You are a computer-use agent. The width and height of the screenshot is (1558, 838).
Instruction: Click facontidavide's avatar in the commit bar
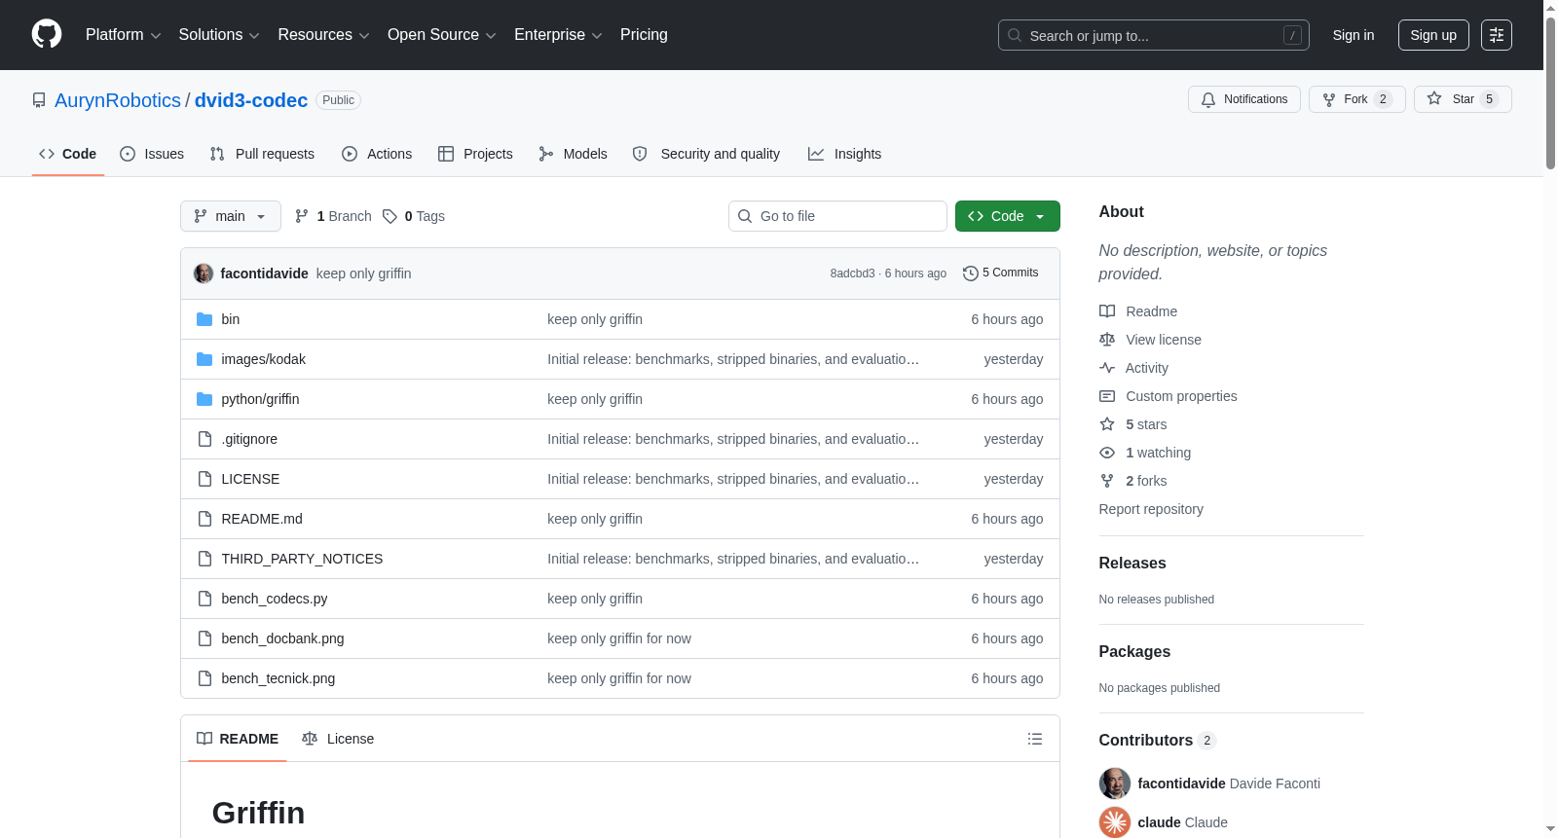(x=204, y=273)
